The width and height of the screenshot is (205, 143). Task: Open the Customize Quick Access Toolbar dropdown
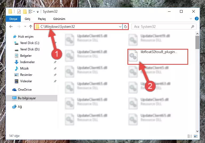coord(38,12)
